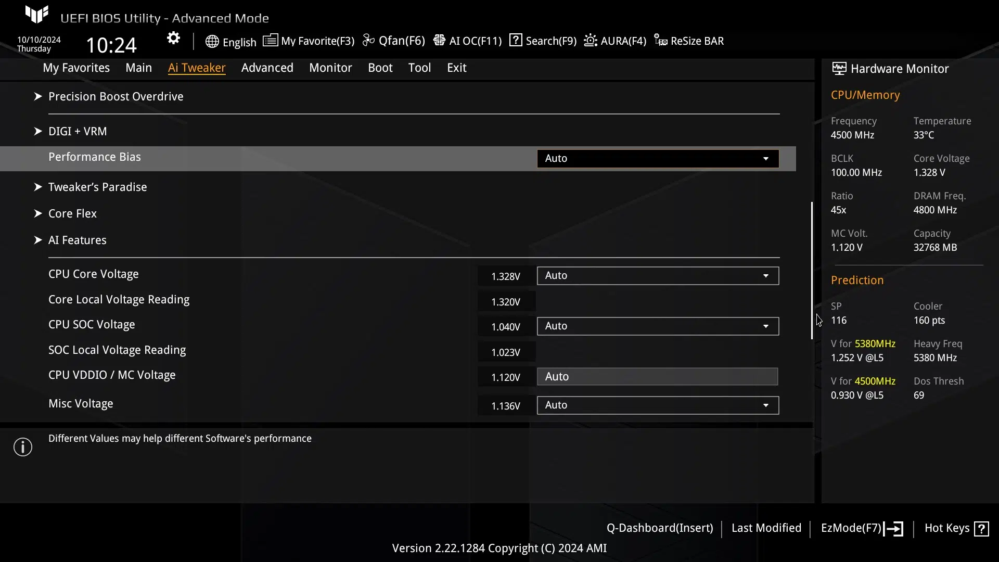Click the ReSize BAR icon
999x562 pixels.
coord(661,40)
